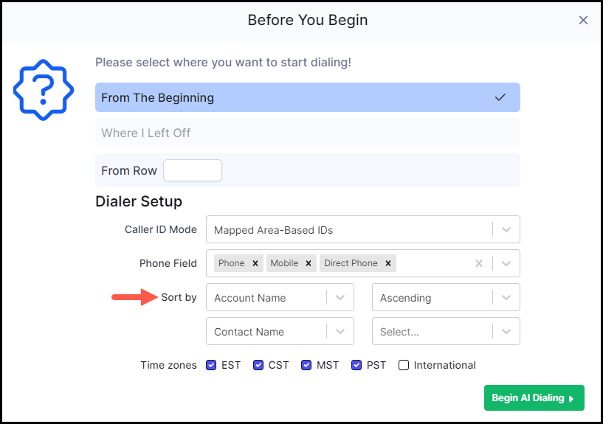Image resolution: width=603 pixels, height=424 pixels.
Task: Remove the Mobile tag from Phone Field
Action: [x=308, y=263]
